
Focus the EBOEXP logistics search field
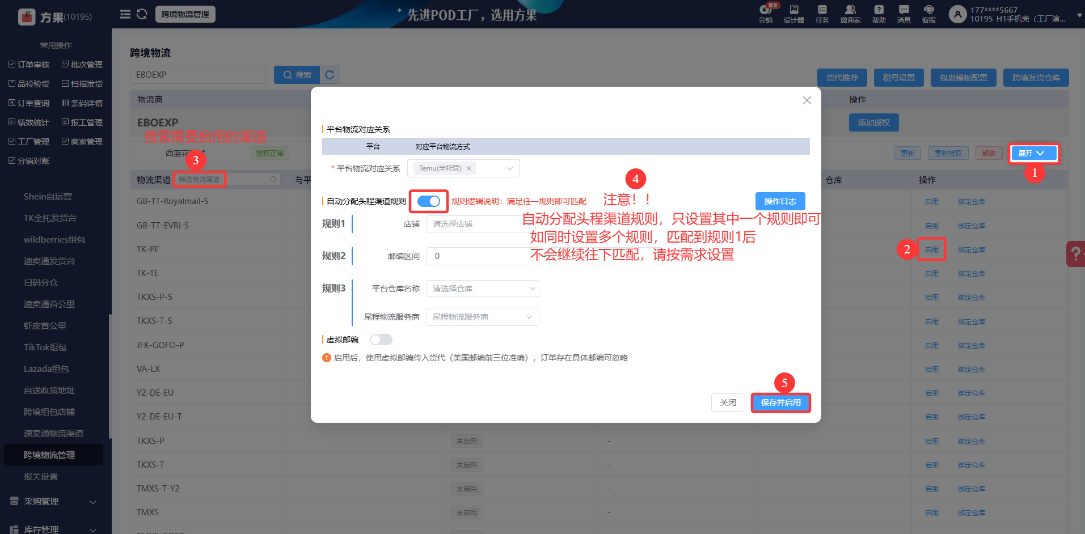coord(198,75)
